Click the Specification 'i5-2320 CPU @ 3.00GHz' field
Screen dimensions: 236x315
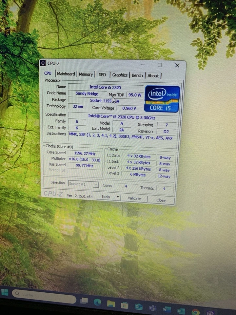(122, 117)
